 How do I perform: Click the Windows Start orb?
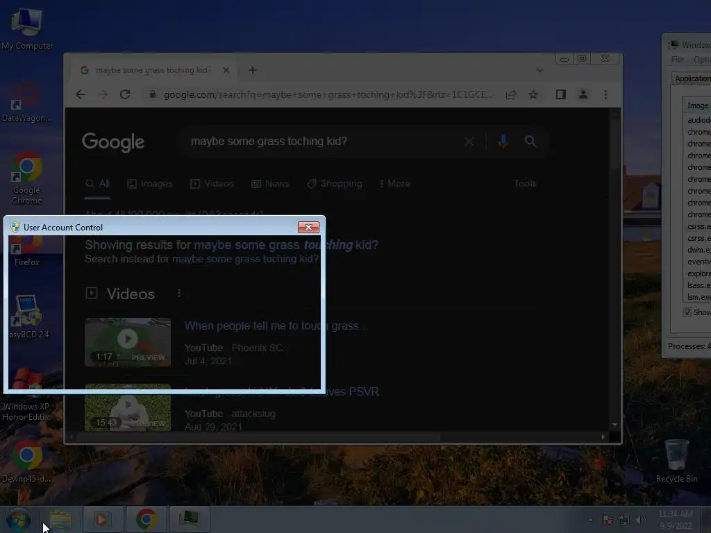19,519
